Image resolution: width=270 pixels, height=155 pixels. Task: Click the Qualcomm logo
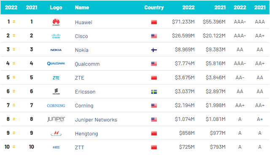[x=56, y=64]
